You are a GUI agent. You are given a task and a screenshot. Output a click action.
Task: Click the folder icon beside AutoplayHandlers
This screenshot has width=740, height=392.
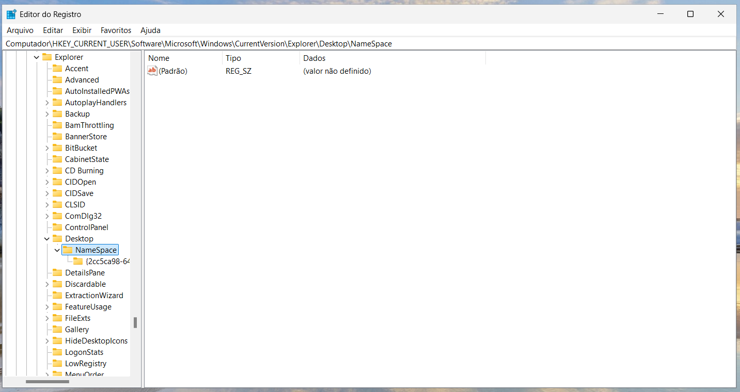pyautogui.click(x=57, y=103)
